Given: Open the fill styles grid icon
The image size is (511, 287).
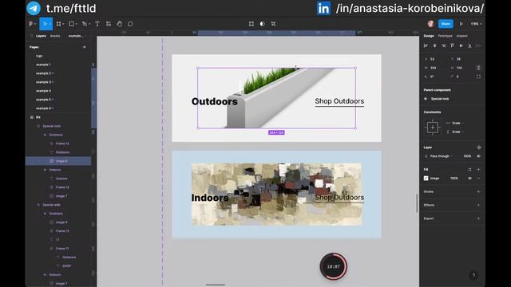Looking at the screenshot, I should click(469, 170).
